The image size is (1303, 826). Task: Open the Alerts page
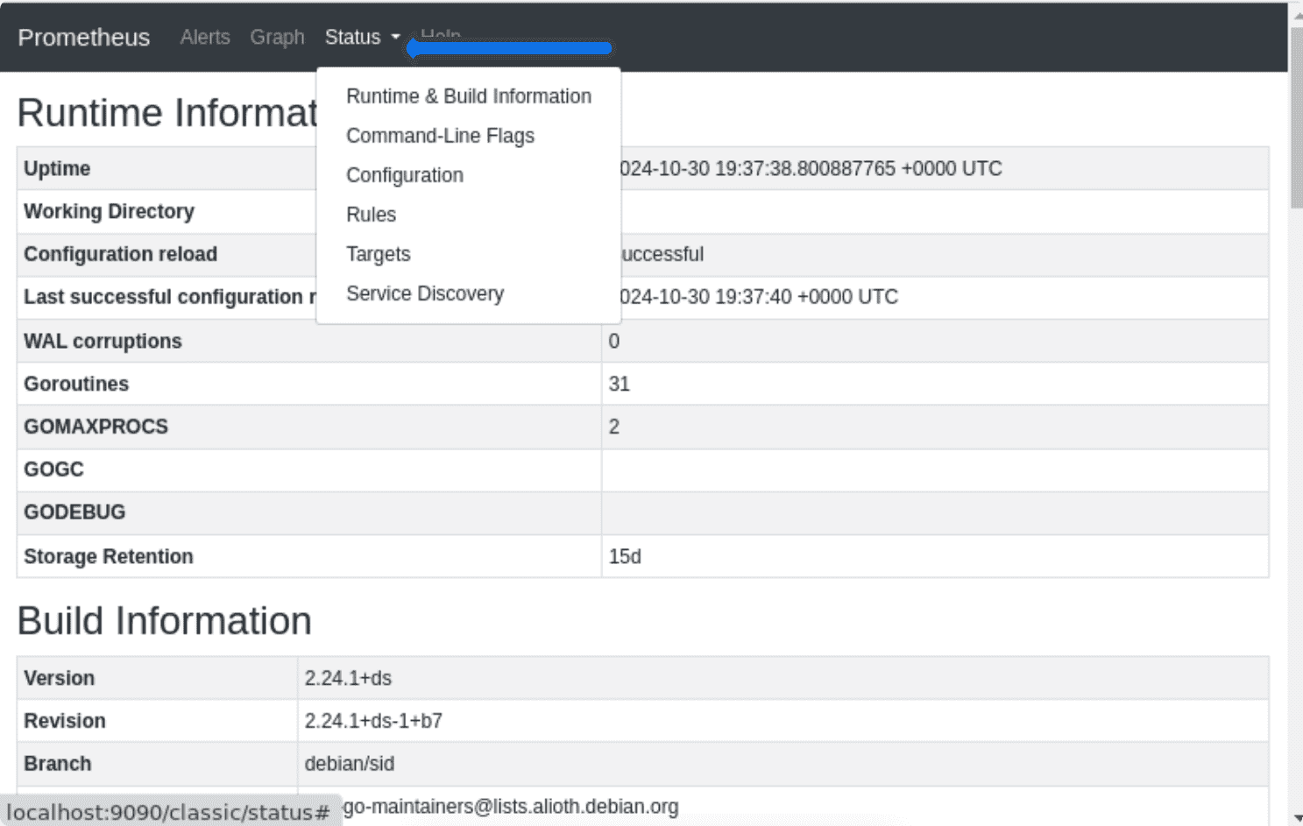204,38
